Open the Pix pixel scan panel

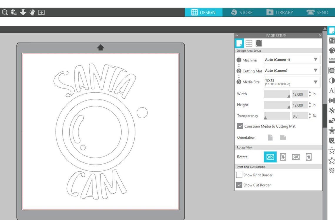(331, 40)
